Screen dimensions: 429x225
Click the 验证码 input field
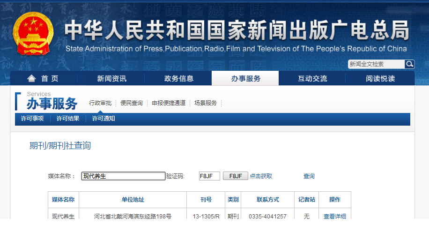click(209, 176)
